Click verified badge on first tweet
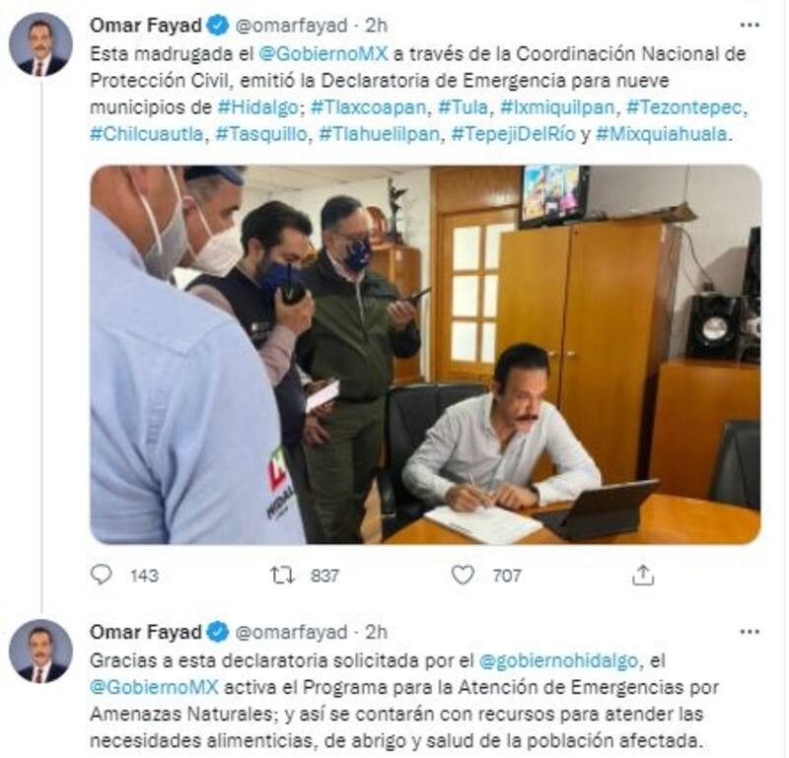The width and height of the screenshot is (789, 758). (x=218, y=26)
